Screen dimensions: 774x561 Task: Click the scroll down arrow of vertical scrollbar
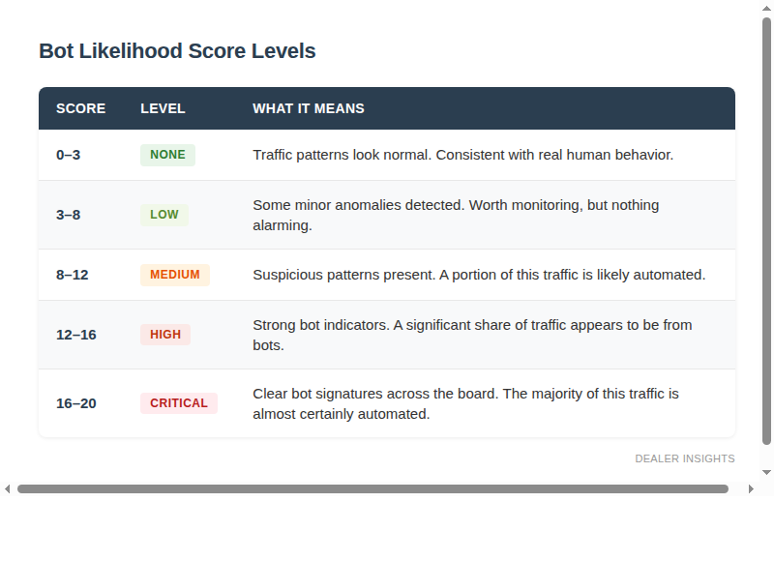[766, 473]
